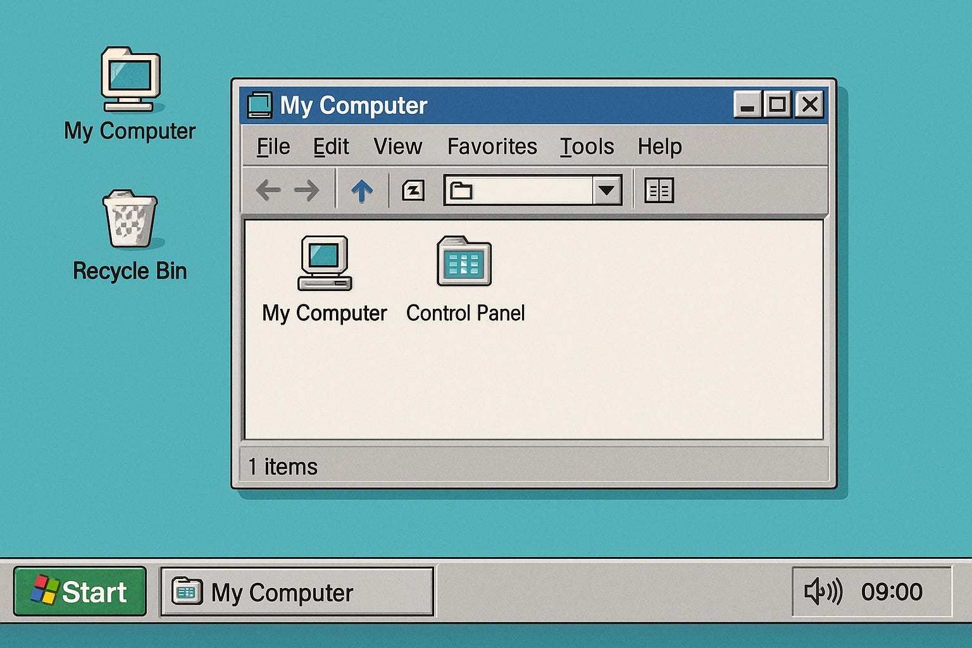Click the 'Control Panel' label text
The height and width of the screenshot is (648, 972).
click(465, 313)
